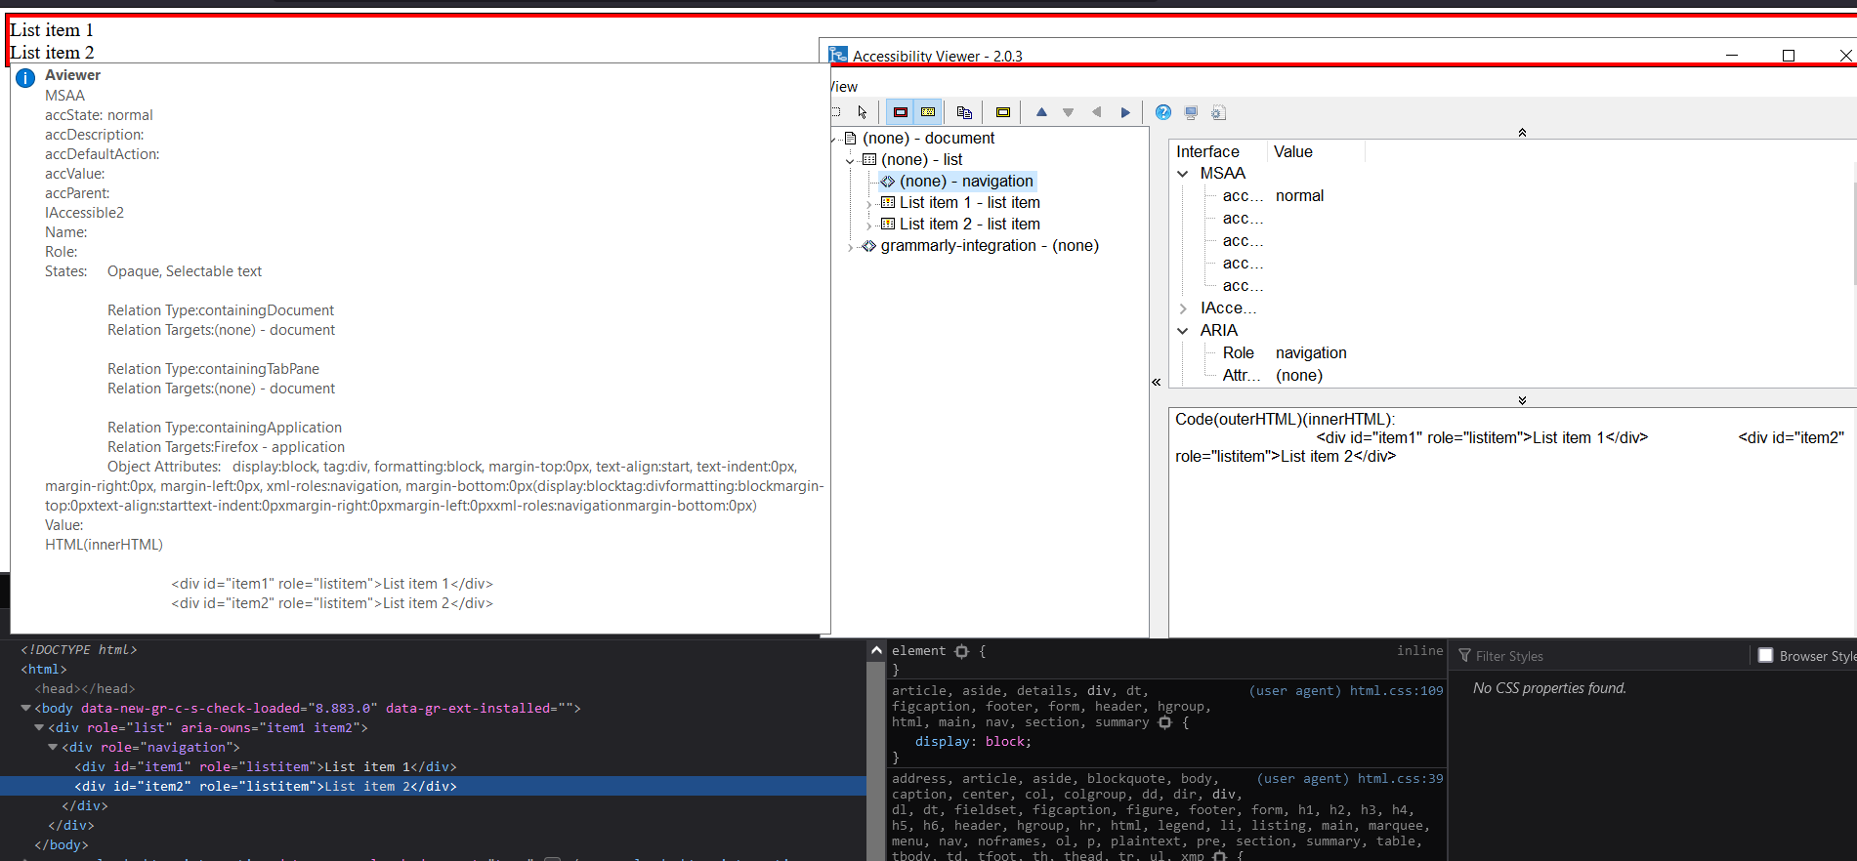Viewport: 1857px width, 861px height.
Task: Collapse the MSAA group in the properties panel
Action: [x=1183, y=174]
